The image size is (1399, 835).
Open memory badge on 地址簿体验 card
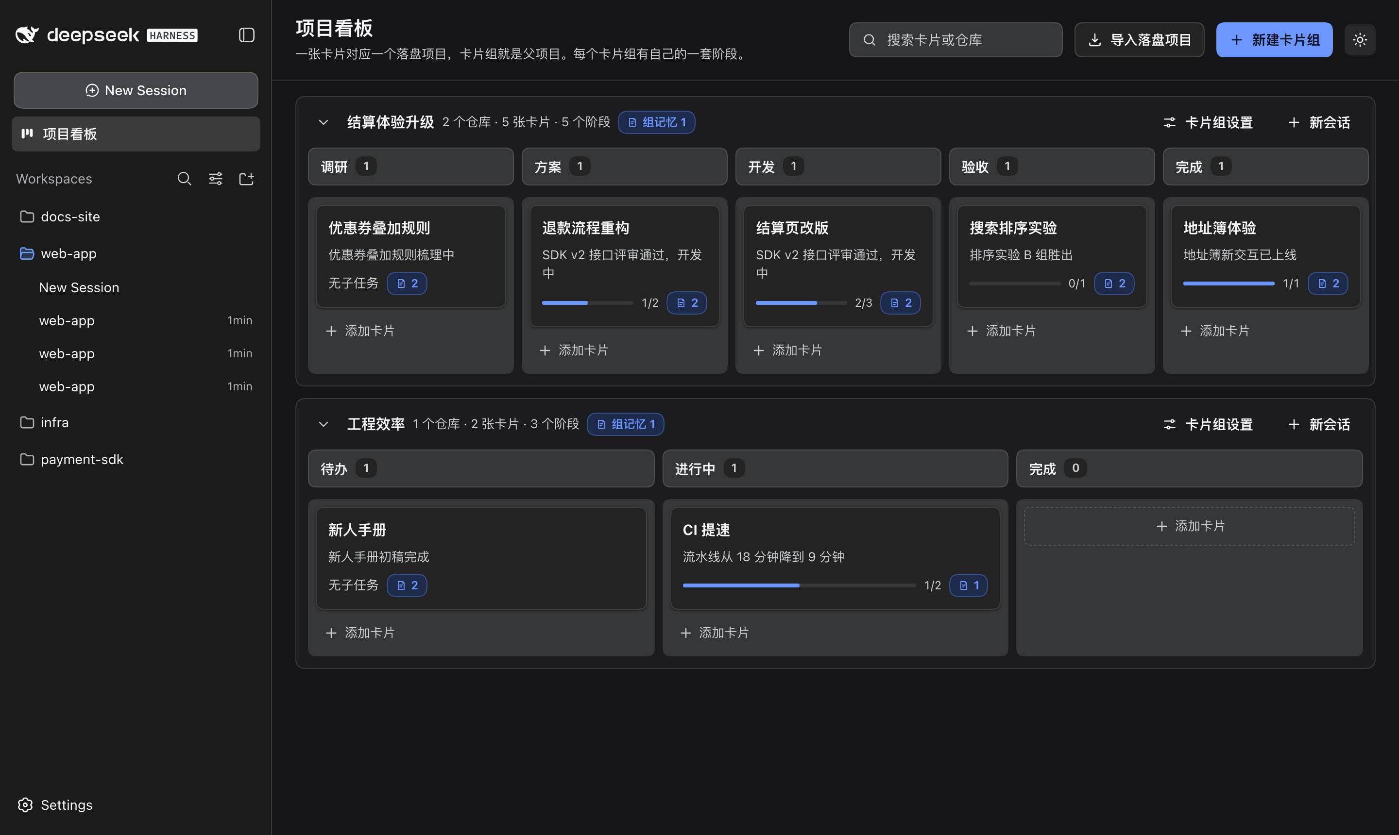1328,284
